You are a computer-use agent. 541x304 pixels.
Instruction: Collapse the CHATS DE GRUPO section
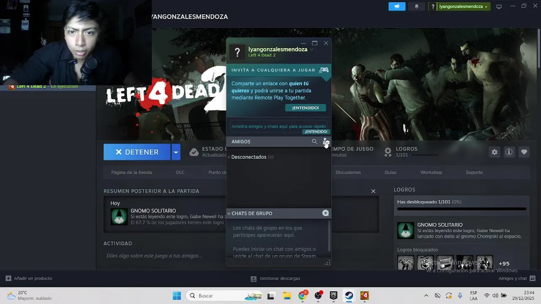coord(229,213)
